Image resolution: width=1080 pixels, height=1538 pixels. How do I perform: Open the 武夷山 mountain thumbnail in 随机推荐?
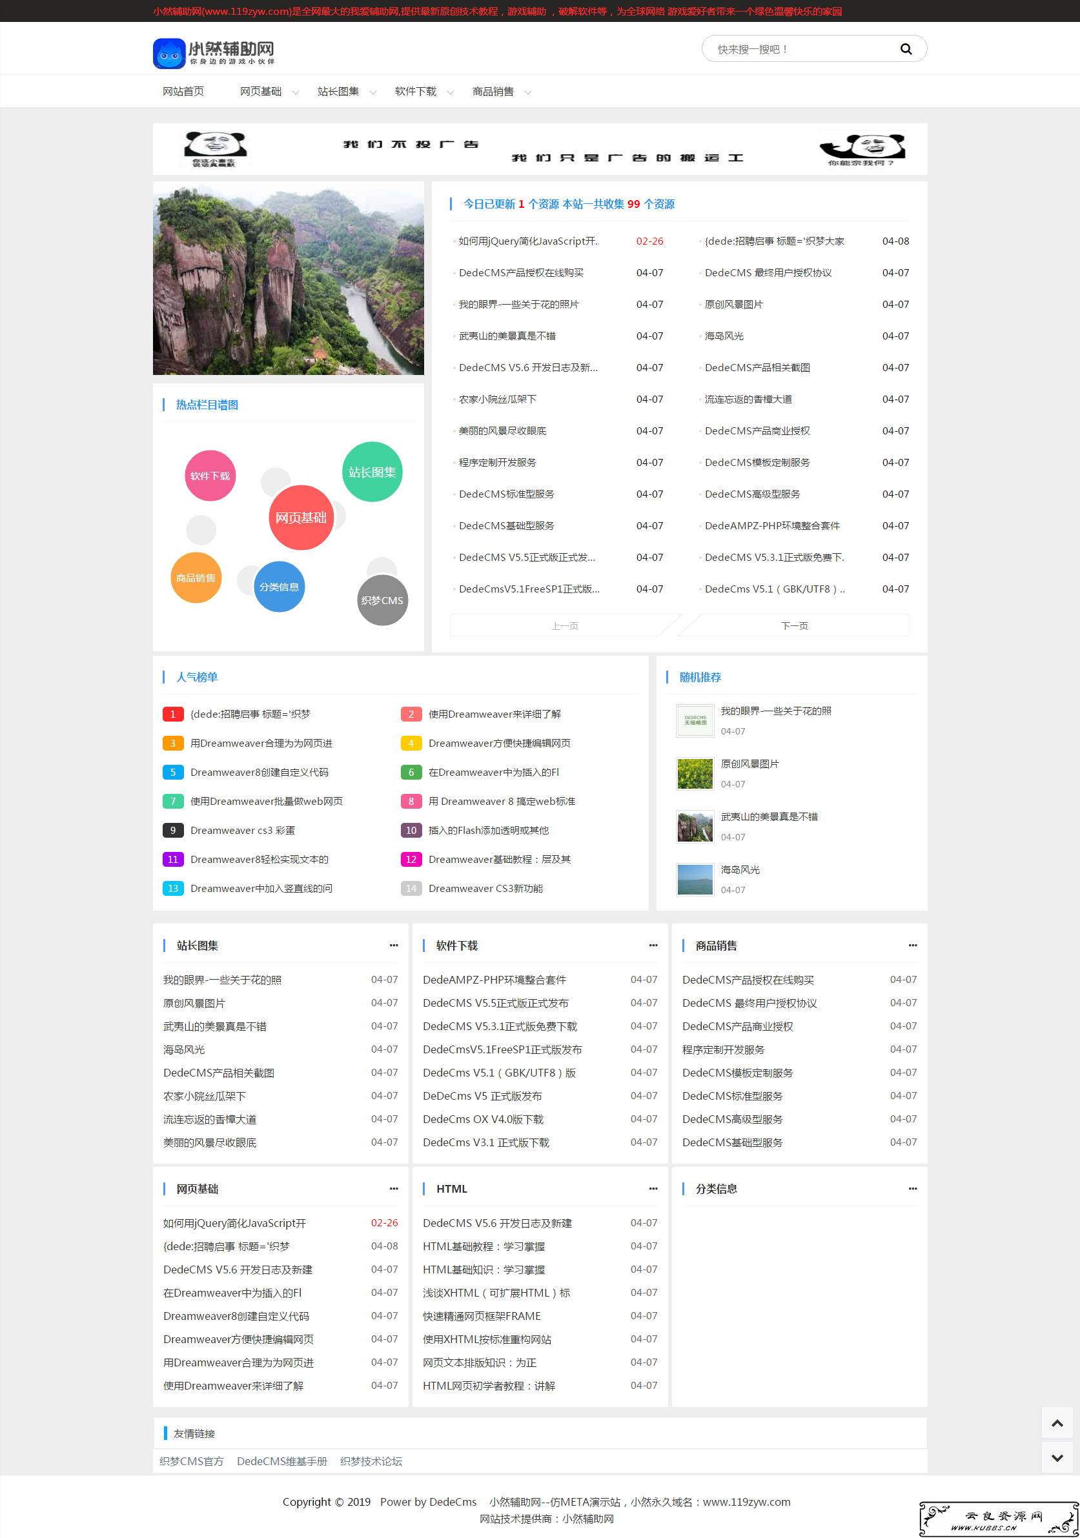coord(695,827)
